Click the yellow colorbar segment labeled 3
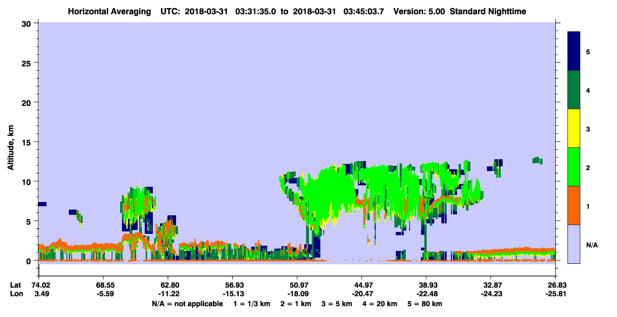This screenshot has width=617, height=317. pyautogui.click(x=574, y=128)
